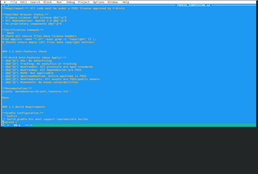Click the 1.2 Anti-Features Check heading
This screenshot has height=174, width=258.
24,51
